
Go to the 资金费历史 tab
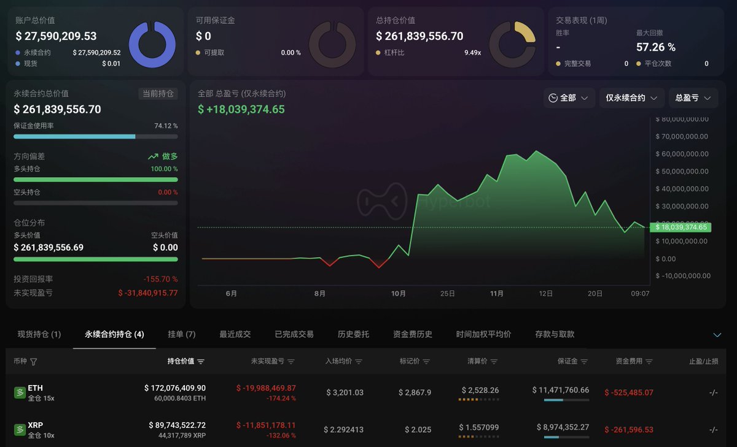(413, 334)
